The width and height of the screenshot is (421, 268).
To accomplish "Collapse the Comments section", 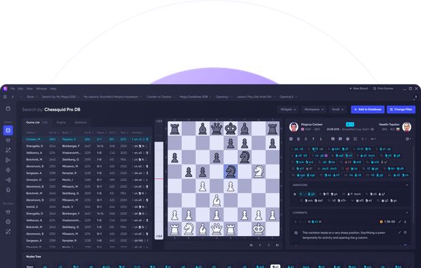I will [407, 213].
